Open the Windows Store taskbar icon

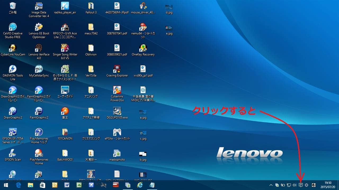coord(43,185)
